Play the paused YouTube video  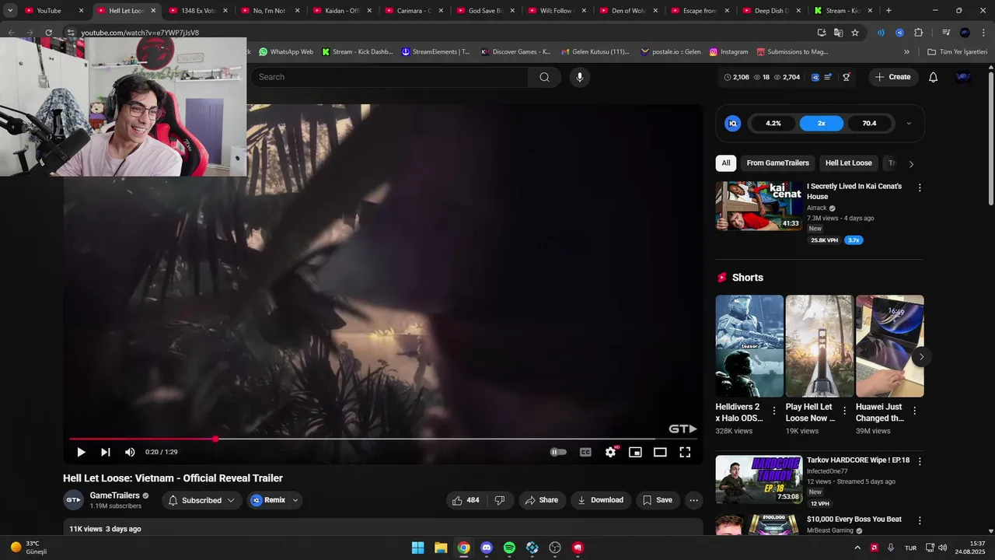(81, 452)
